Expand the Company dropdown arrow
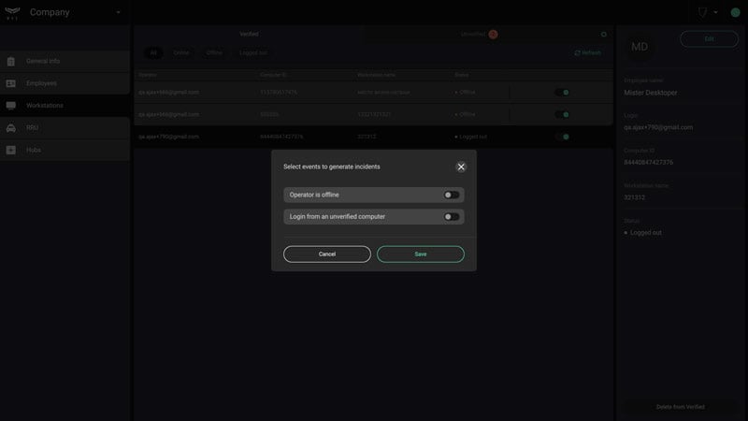Image resolution: width=748 pixels, height=421 pixels. 118,12
